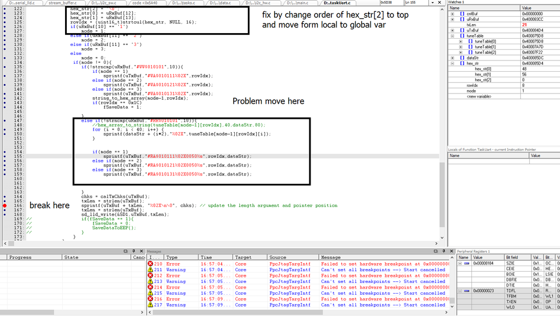Image resolution: width=560 pixels, height=316 pixels.
Task: Select the taskUart.c tab
Action: tap(337, 2)
